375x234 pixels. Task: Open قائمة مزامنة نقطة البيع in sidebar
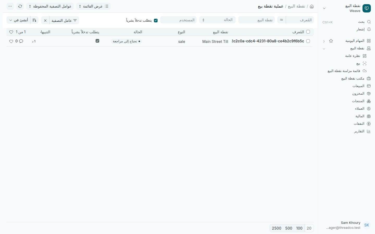(x=347, y=71)
